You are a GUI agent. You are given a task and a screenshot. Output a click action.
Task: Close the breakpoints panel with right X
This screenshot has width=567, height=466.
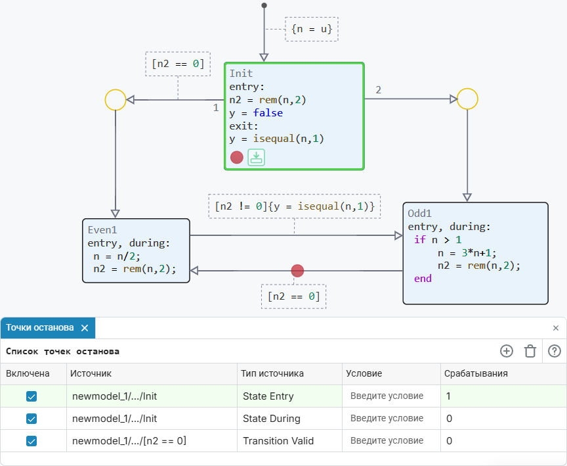[x=556, y=328]
